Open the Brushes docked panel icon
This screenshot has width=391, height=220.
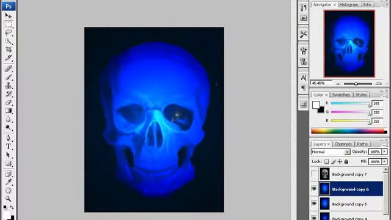click(304, 51)
